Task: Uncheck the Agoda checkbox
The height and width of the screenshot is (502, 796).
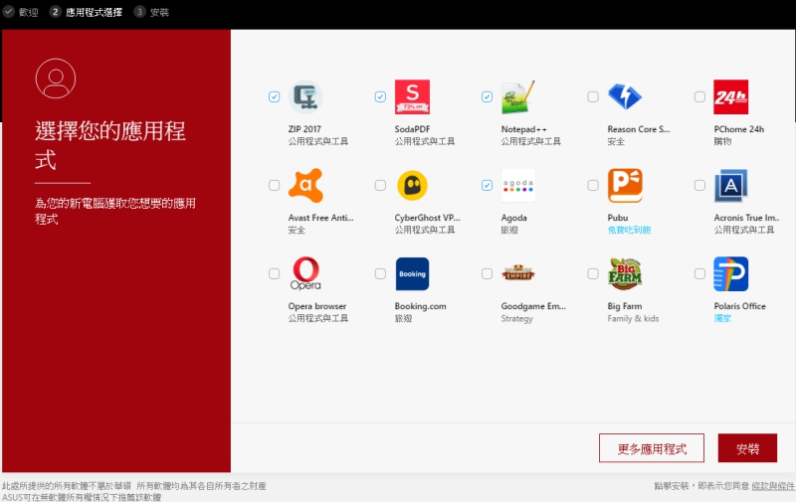Action: [x=487, y=185]
